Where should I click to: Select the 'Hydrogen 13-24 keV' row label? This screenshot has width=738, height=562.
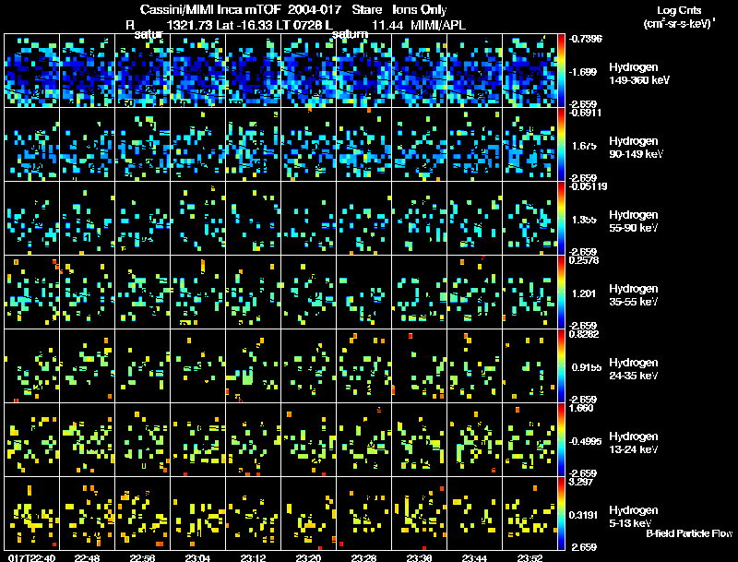(x=634, y=443)
